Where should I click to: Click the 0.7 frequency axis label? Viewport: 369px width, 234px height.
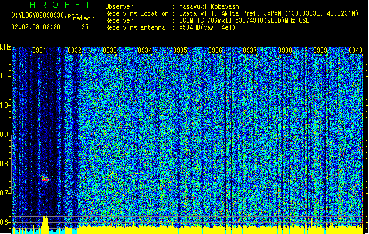point(5,193)
